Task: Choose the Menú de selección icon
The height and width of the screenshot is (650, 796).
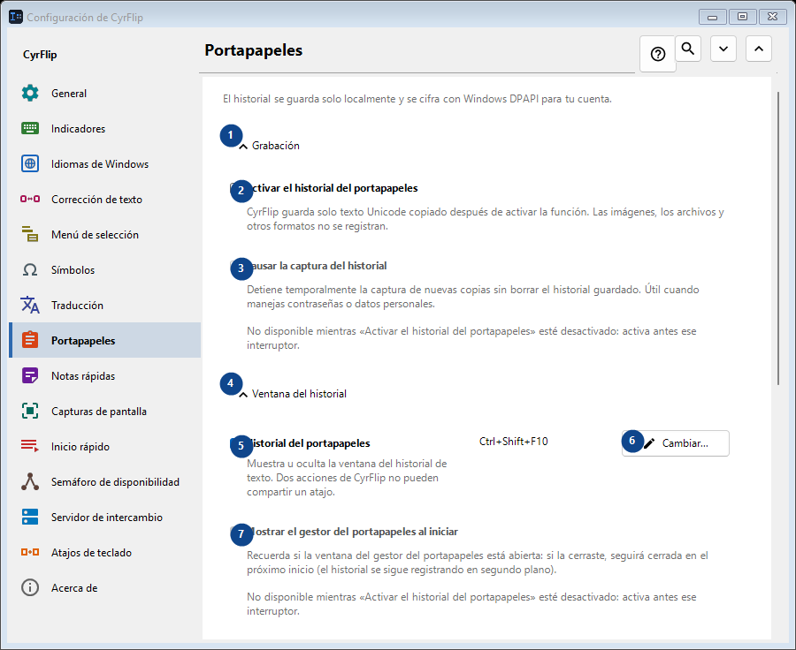Action: 30,234
